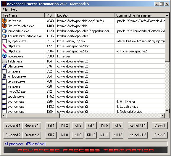The height and width of the screenshot is (156, 171).
Task: Click the Kill 11 button
Action: click(x=104, y=135)
